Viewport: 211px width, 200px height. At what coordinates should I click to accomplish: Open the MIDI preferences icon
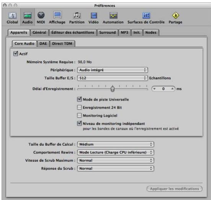pyautogui.click(x=41, y=18)
